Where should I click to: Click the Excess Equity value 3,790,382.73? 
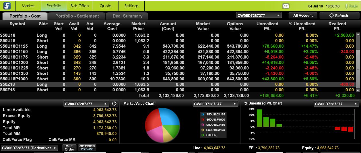(105, 116)
